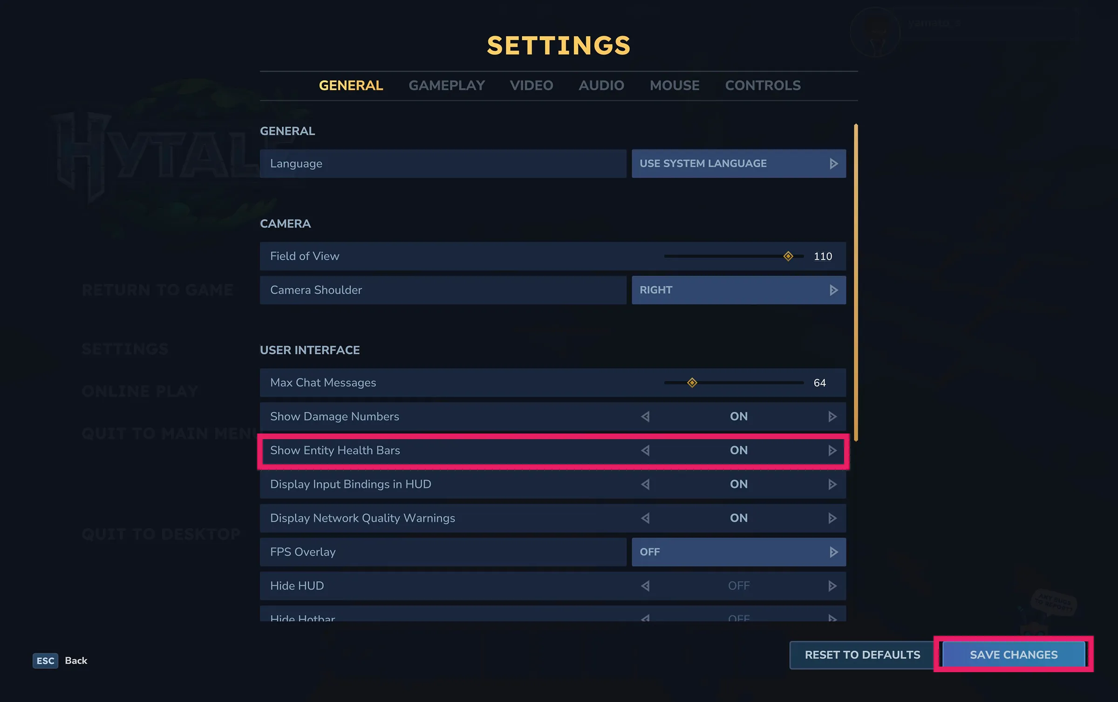Toggle Hide Hotbar setting

click(832, 618)
